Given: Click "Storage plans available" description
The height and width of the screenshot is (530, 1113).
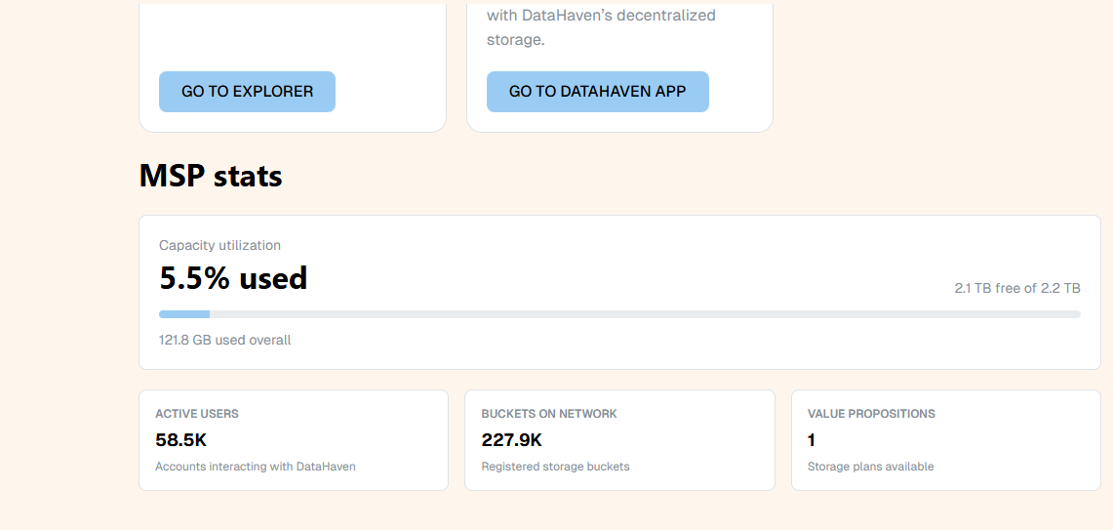Looking at the screenshot, I should pyautogui.click(x=871, y=467).
